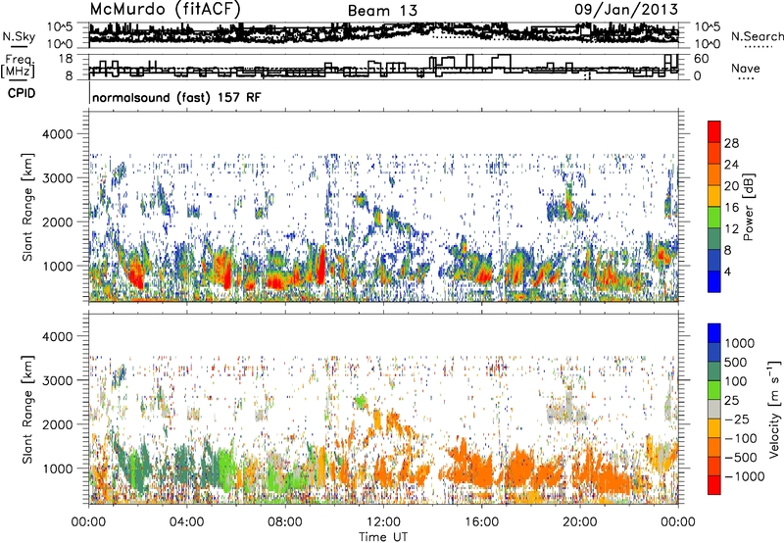
Task: Click the '20:00' time tick label
Action: 579,522
